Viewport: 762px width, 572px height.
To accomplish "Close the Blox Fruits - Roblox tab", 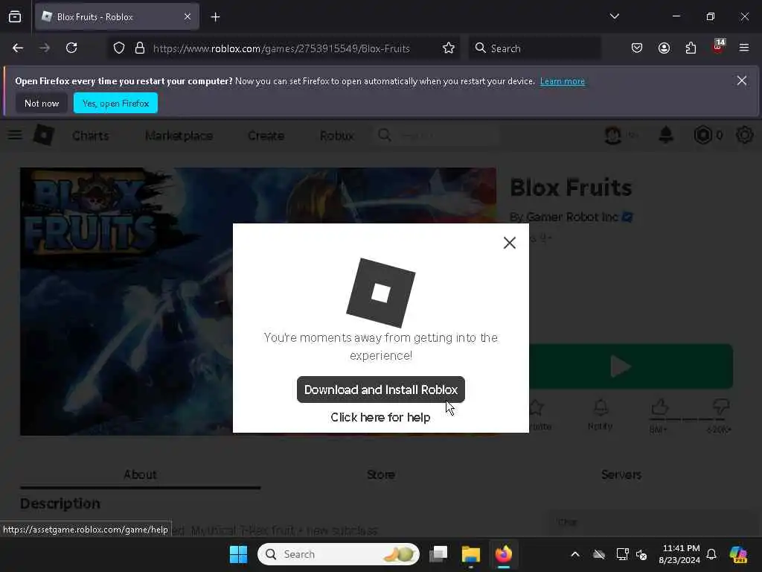I will (188, 17).
